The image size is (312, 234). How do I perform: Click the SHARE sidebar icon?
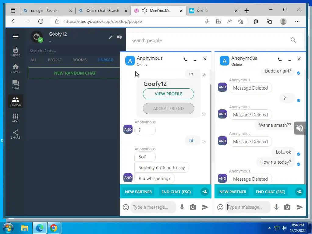(x=16, y=134)
